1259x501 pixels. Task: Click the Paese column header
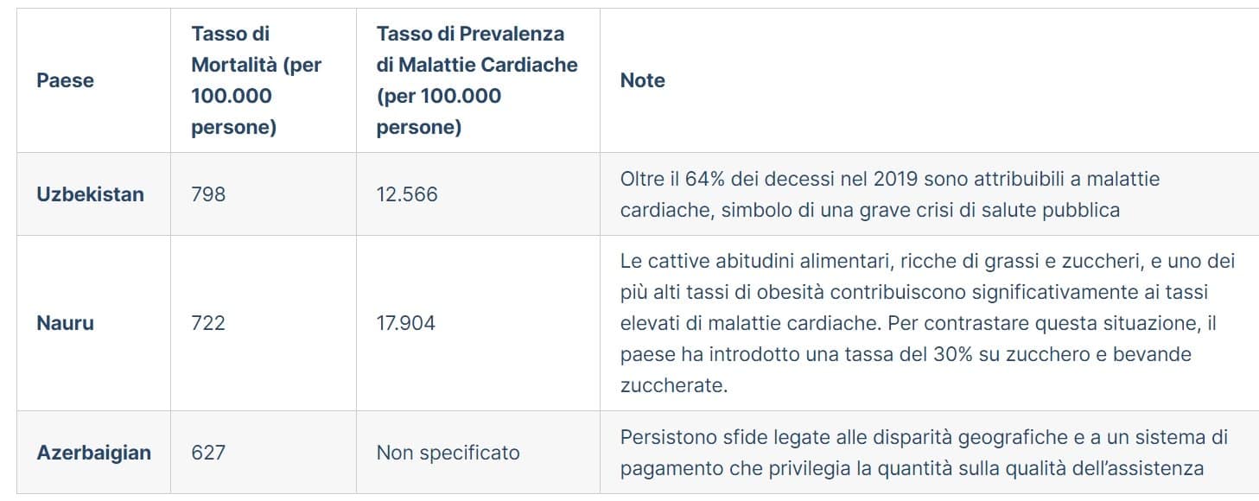65,80
